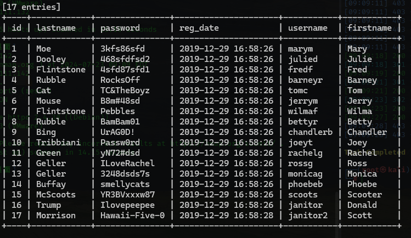Click the '[17 entries]' text

tap(31, 7)
